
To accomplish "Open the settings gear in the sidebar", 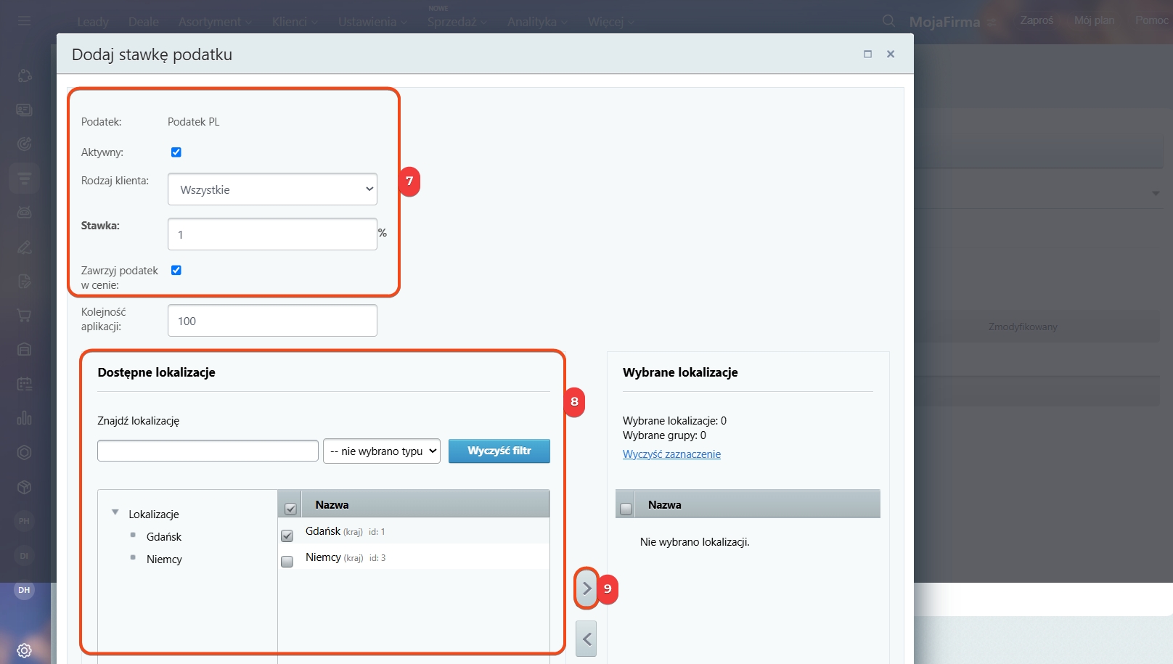I will tap(24, 650).
